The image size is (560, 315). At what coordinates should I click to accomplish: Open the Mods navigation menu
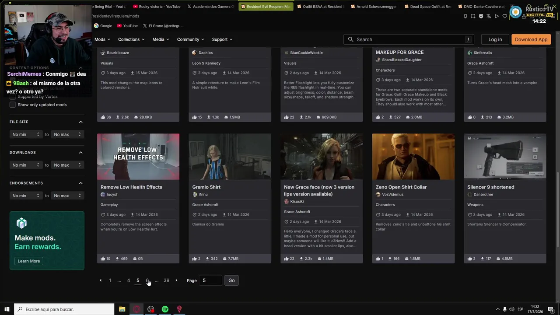(102, 39)
